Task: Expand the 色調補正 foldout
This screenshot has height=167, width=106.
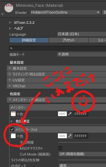Action: [x=12, y=121]
